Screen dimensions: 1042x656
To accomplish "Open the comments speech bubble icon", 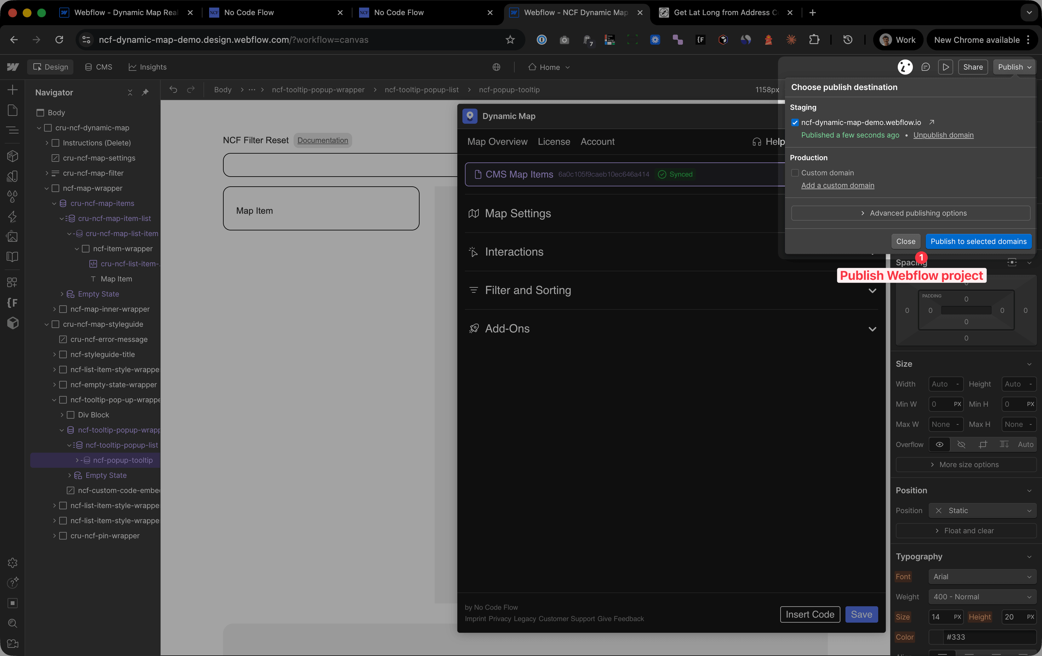I will (x=925, y=67).
